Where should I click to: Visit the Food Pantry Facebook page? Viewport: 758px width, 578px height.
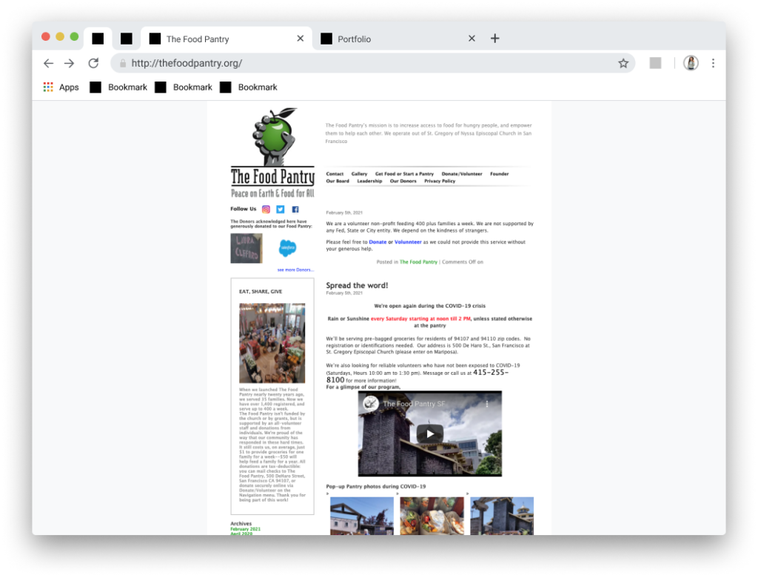point(295,210)
